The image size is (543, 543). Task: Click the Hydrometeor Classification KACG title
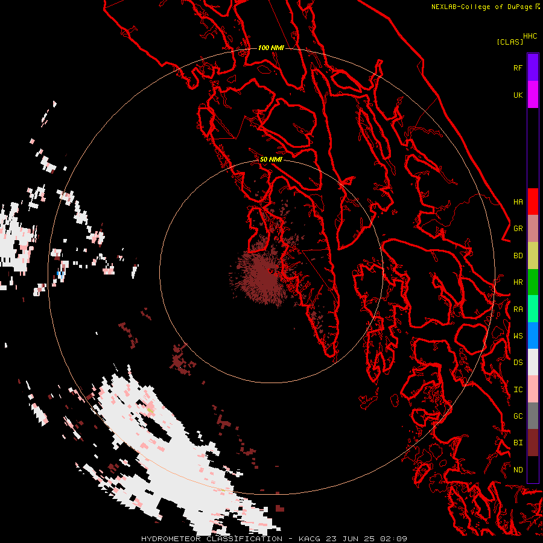tap(274, 539)
